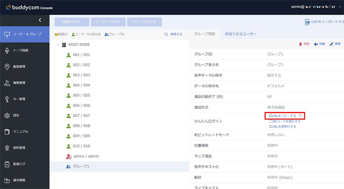344x189 pixels.
Task: Click the red admin user icon
Action: [69, 156]
